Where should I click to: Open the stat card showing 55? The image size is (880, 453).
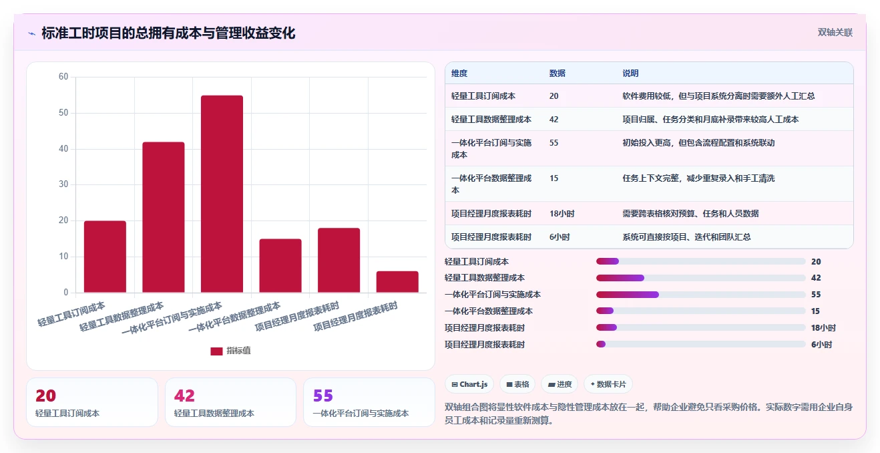369,402
